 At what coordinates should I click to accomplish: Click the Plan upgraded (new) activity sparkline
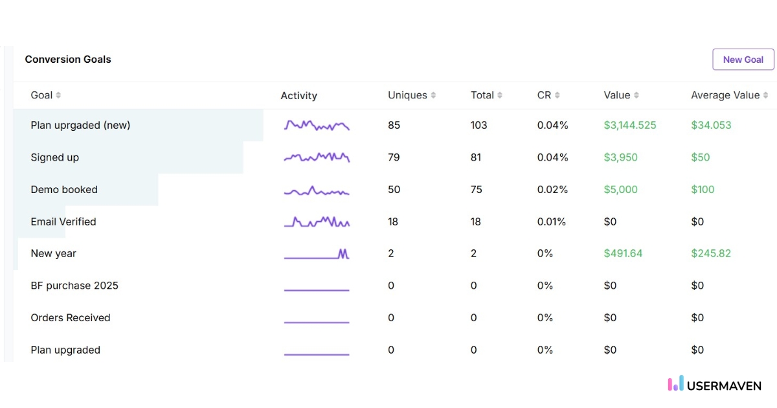click(x=317, y=125)
